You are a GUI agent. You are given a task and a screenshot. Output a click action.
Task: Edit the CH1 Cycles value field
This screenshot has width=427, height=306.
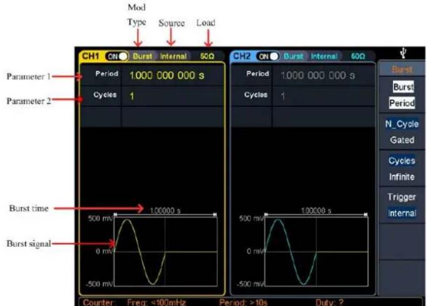pos(172,96)
